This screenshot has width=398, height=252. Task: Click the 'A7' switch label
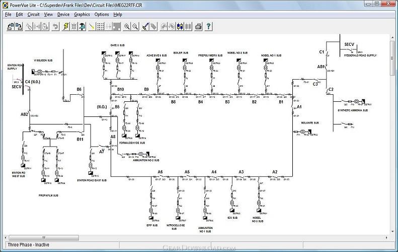pyautogui.click(x=102, y=152)
